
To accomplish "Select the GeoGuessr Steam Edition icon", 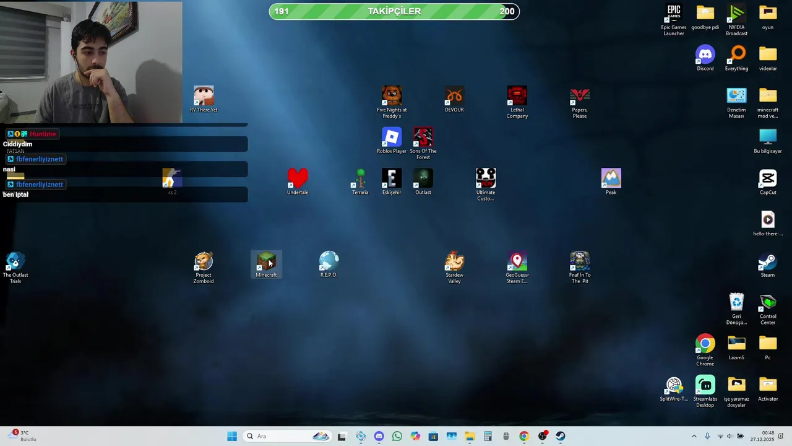I will coord(517,268).
